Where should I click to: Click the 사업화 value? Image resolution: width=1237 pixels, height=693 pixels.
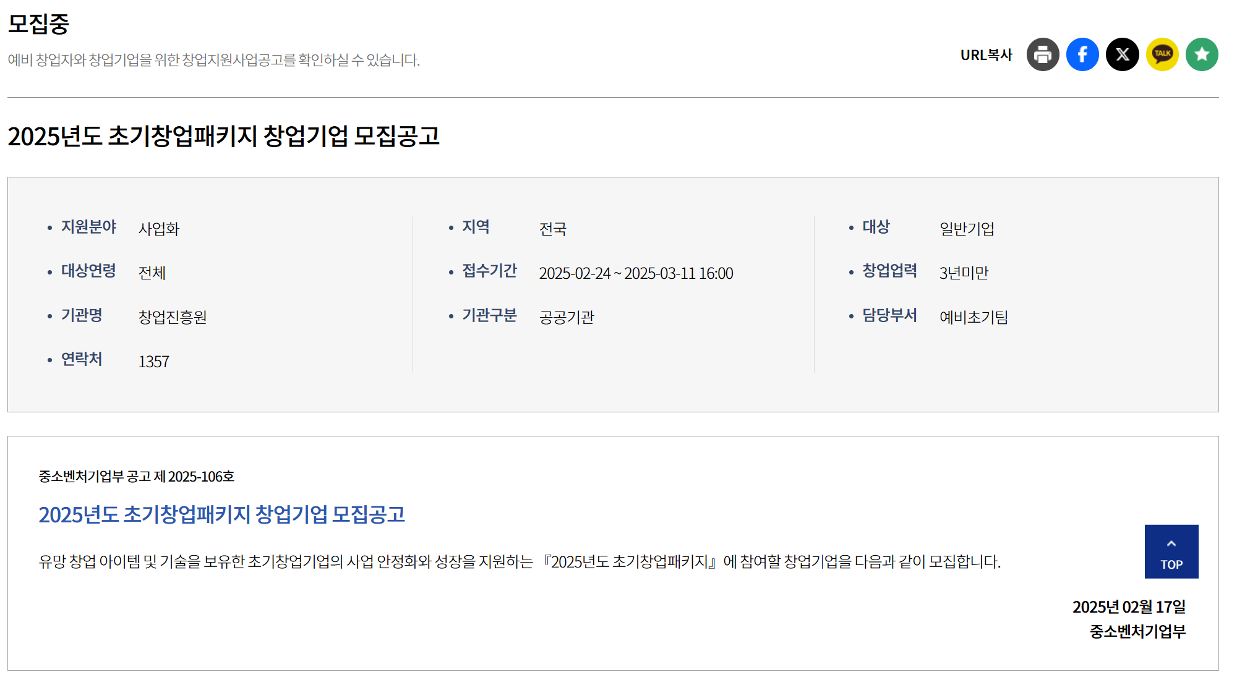tap(159, 229)
